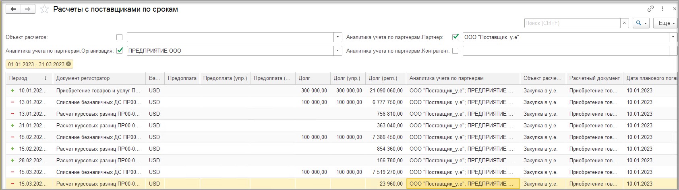679x190 pixels.
Task: Toggle the Контрагент filter checkbox
Action: 455,51
